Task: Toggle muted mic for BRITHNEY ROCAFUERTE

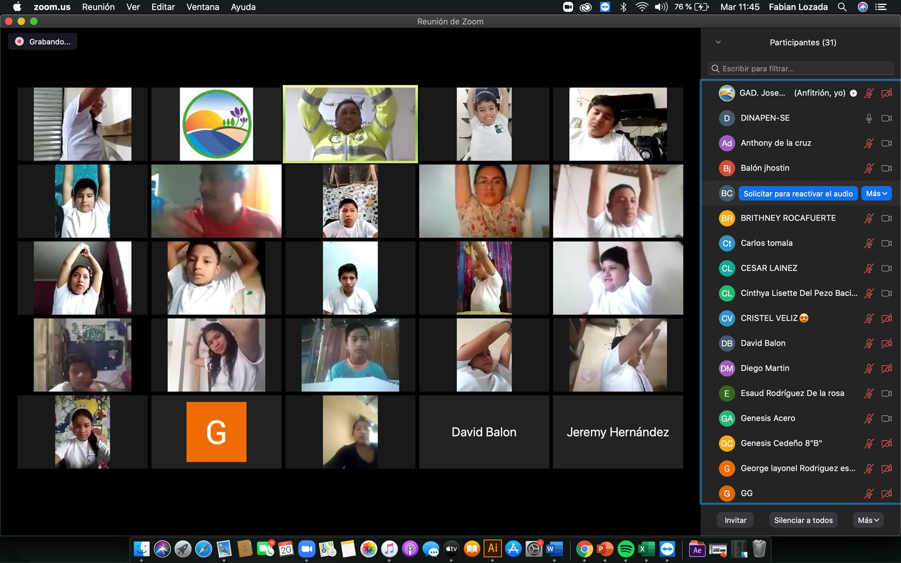Action: point(869,218)
